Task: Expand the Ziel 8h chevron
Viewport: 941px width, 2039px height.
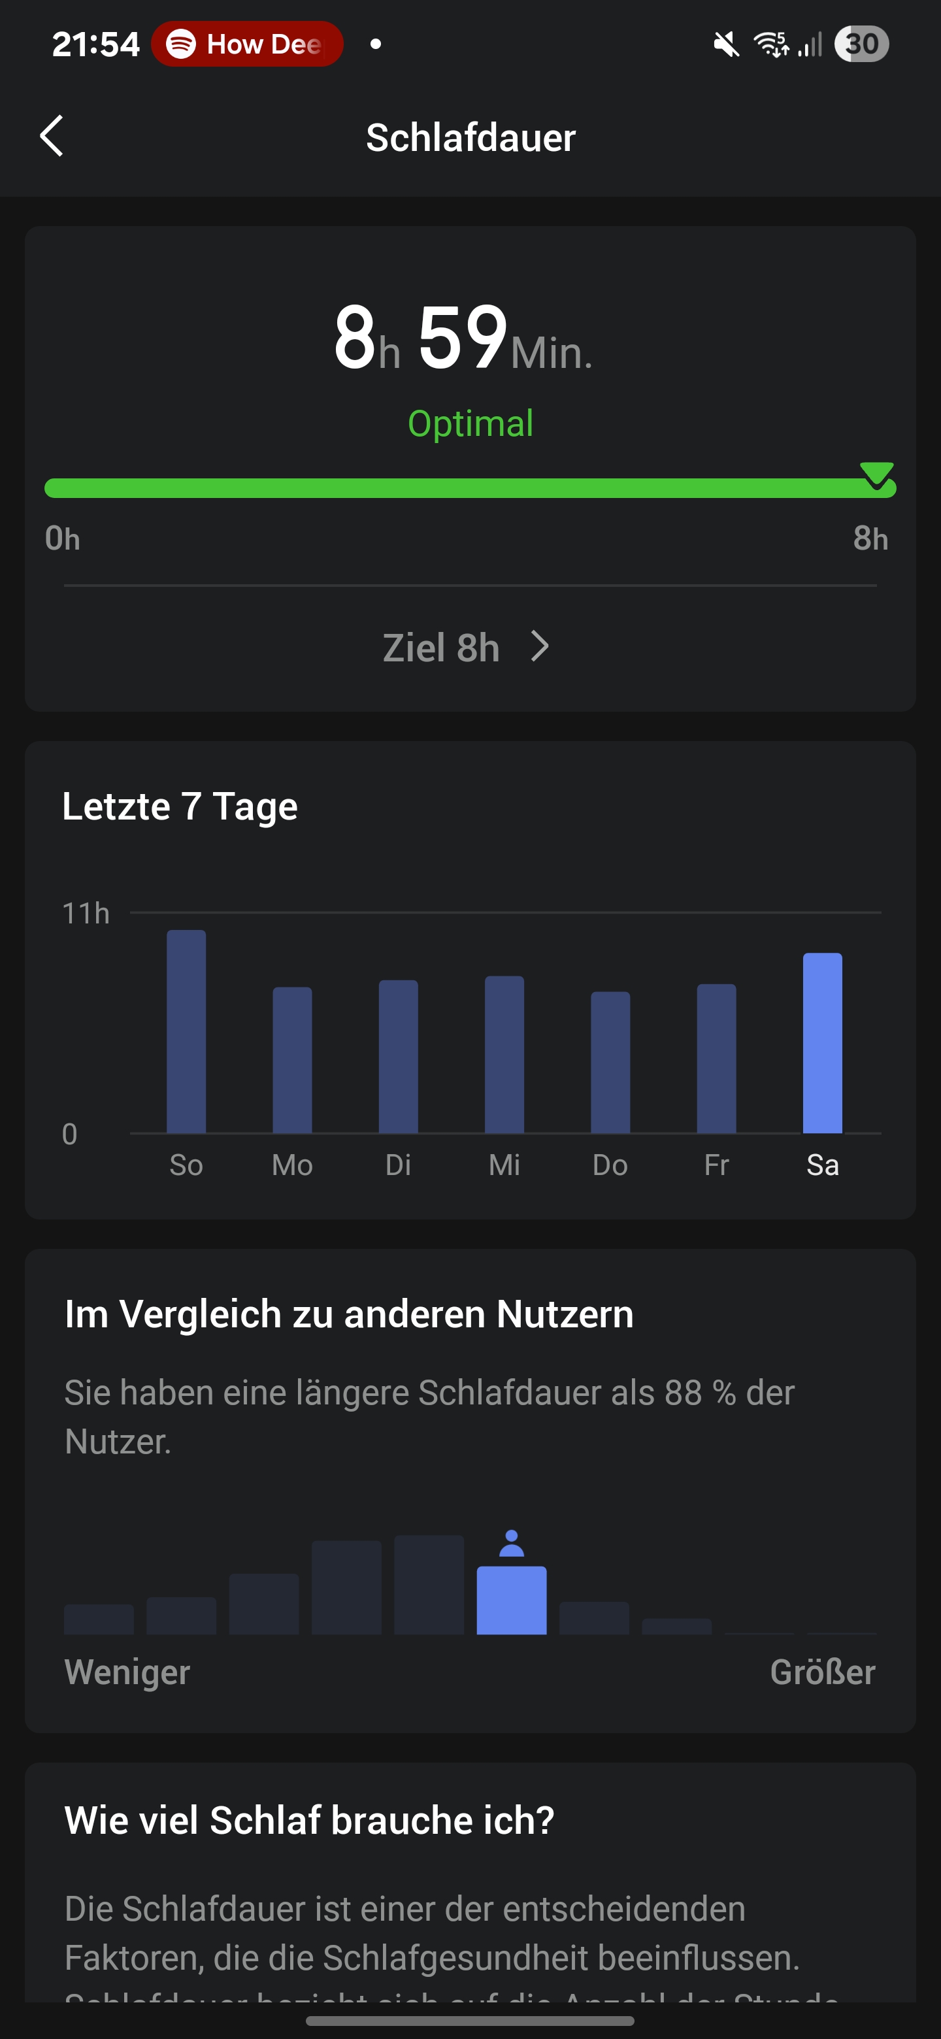Action: tap(540, 647)
